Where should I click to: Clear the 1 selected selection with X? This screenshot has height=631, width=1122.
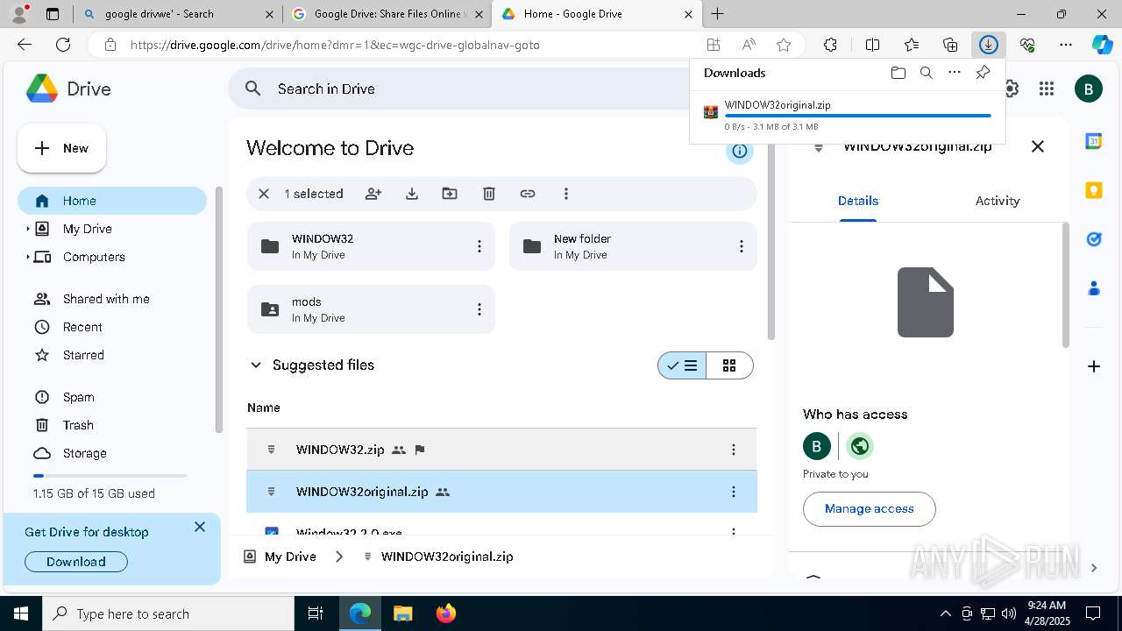(x=264, y=194)
